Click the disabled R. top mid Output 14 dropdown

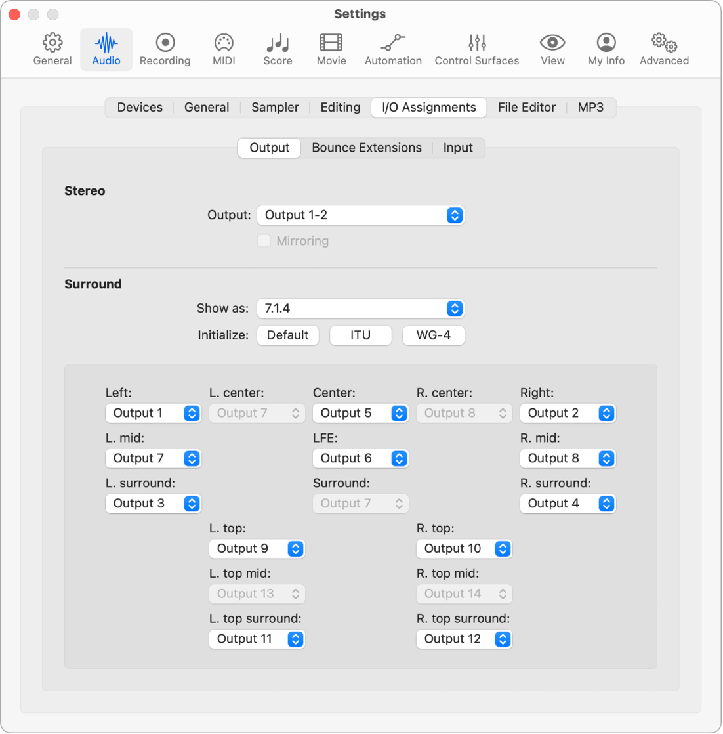465,594
